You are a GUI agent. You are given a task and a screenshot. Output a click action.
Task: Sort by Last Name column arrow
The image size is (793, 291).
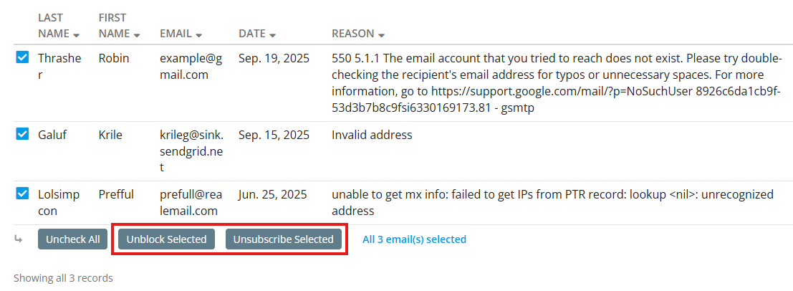pos(76,34)
